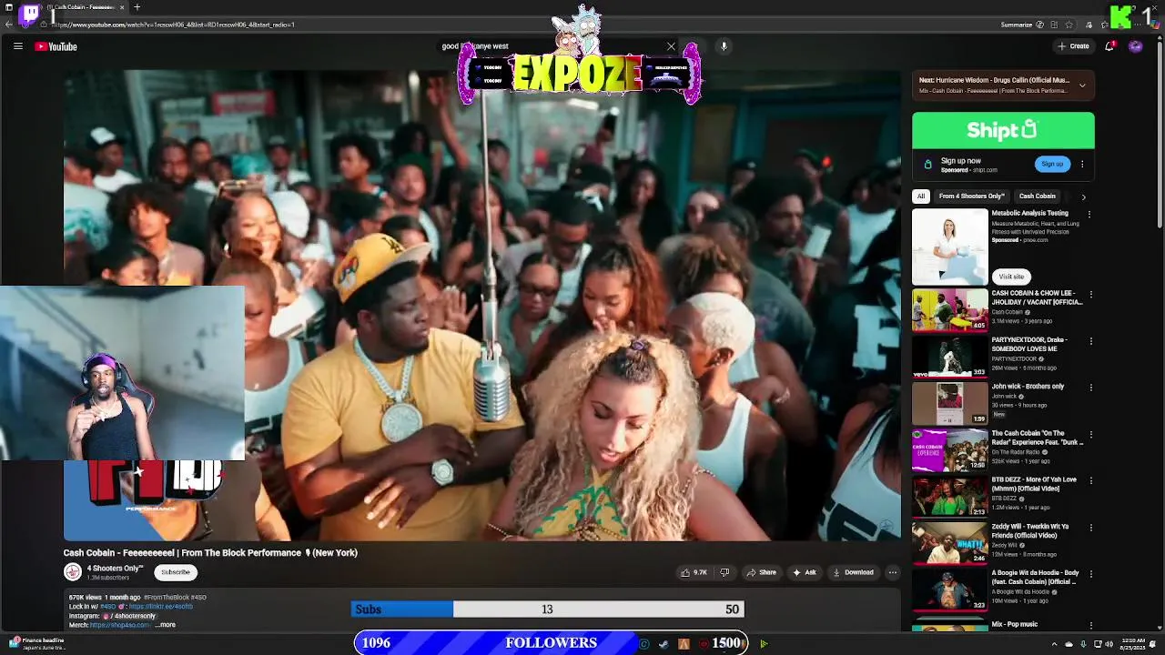Click the video player to pause
Screen dimensions: 1165x655
(x=482, y=306)
